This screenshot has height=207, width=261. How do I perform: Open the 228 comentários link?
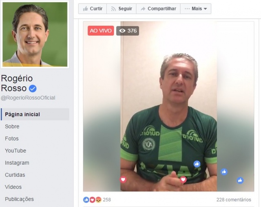[234, 200]
